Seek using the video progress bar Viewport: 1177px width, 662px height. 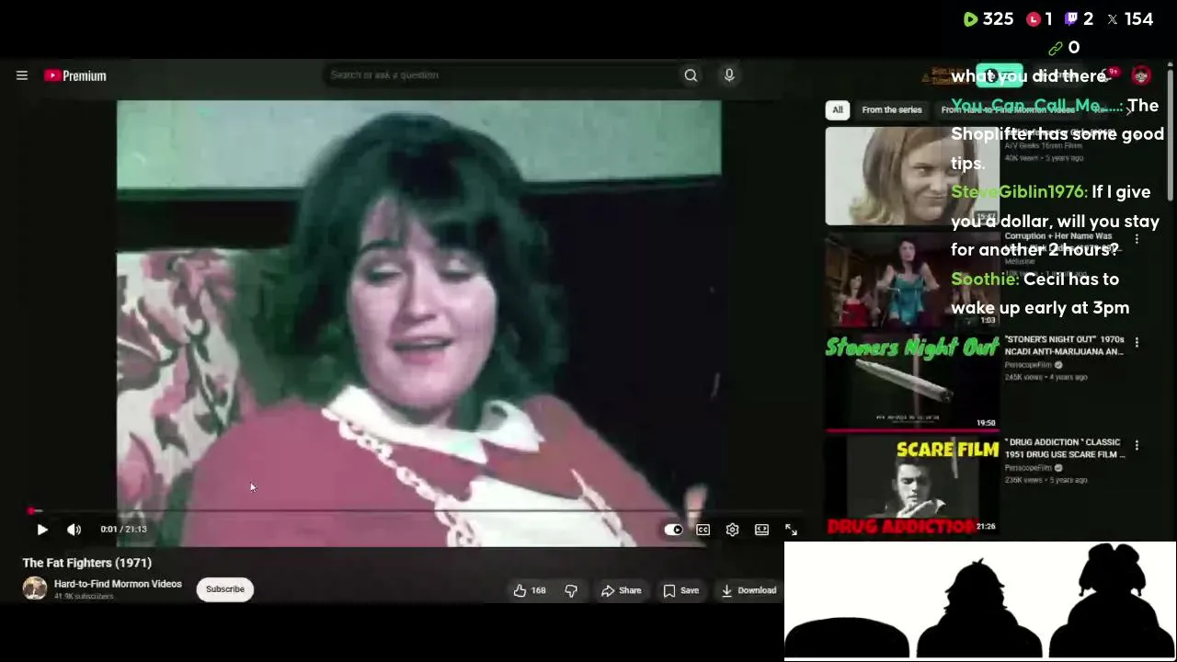(416, 510)
